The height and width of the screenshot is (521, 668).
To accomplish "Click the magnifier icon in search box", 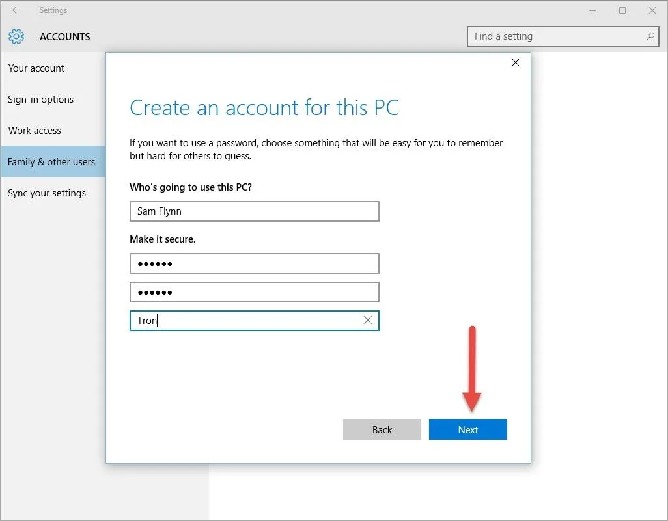I will 650,36.
